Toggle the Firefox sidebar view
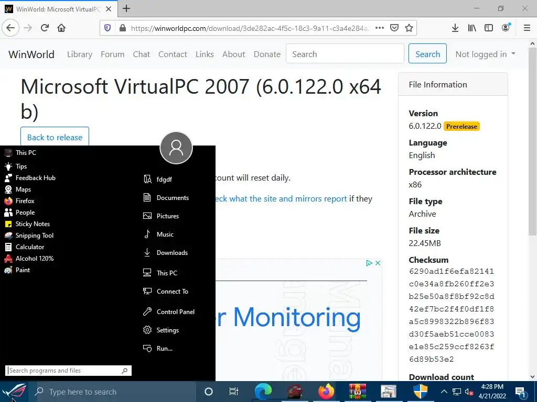Image resolution: width=537 pixels, height=402 pixels. 489,28
